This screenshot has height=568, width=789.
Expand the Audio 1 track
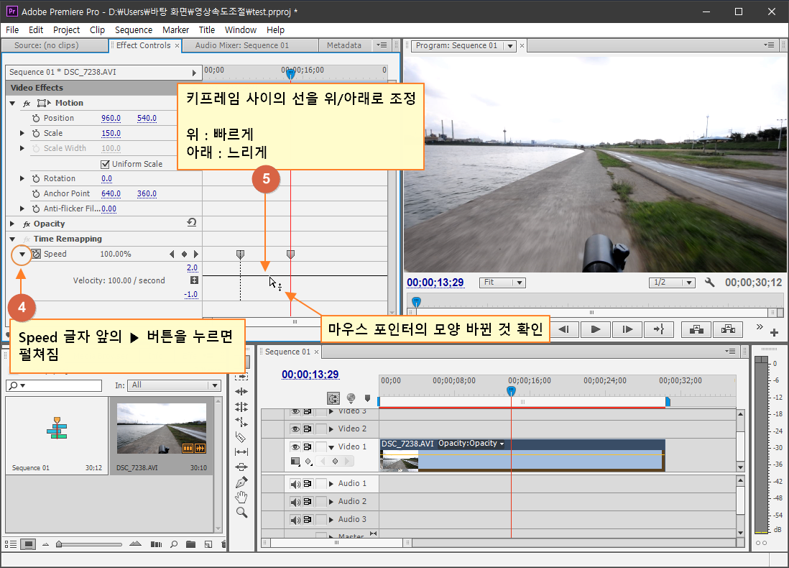click(331, 484)
